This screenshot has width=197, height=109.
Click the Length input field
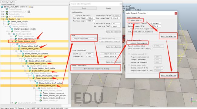[x=90, y=54]
